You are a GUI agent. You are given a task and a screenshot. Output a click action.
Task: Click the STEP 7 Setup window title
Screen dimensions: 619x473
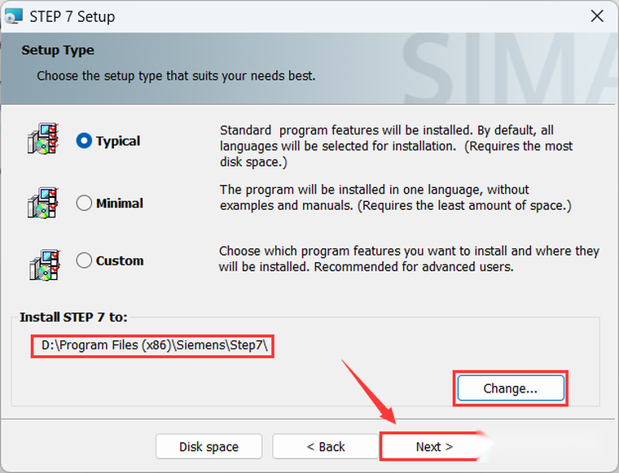(x=72, y=16)
